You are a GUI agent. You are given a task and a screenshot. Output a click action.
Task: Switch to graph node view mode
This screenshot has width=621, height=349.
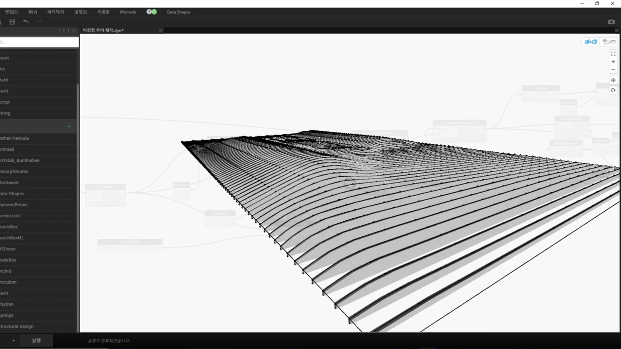pyautogui.click(x=609, y=42)
